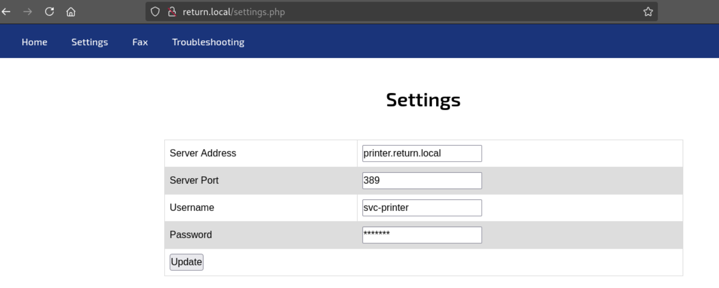Click the Settings page heading
Viewport: 719px width, 288px height.
point(423,100)
